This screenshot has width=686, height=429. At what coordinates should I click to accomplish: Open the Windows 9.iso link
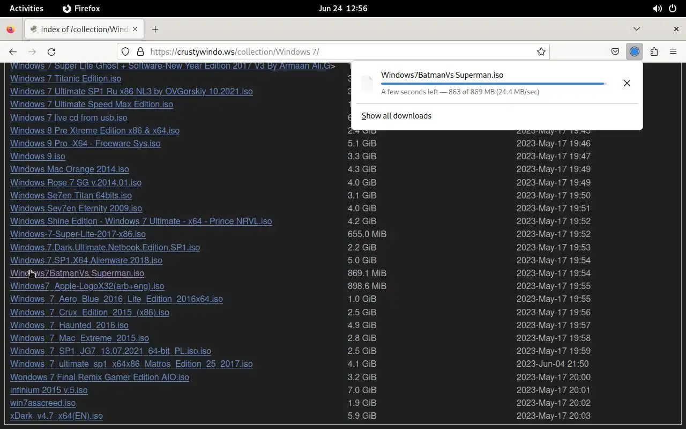tap(38, 156)
